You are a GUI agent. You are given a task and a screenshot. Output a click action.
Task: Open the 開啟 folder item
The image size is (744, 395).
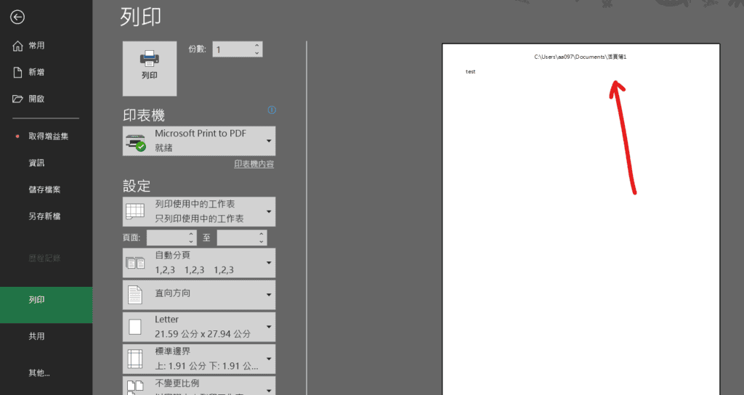click(x=36, y=99)
